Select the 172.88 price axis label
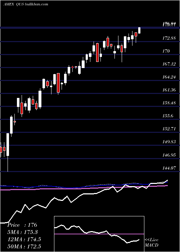Screen dimensions: 180x252 tap(169, 38)
